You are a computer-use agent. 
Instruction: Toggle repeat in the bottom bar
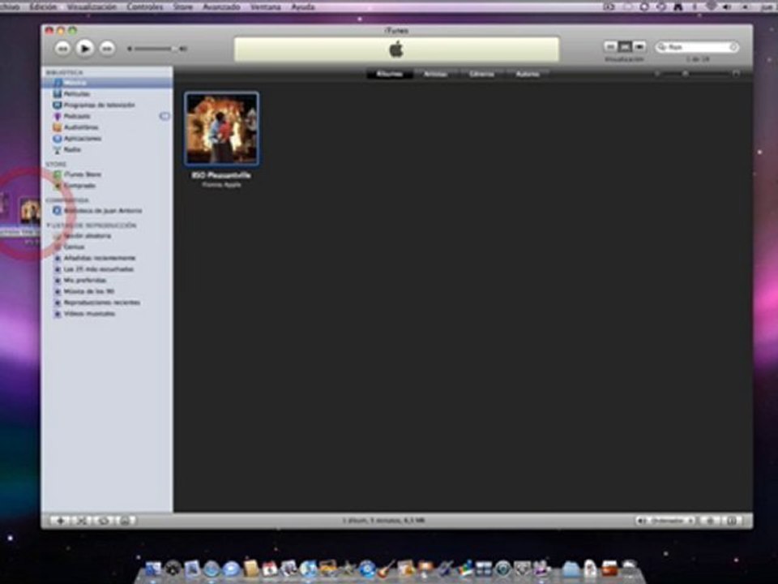click(x=103, y=521)
